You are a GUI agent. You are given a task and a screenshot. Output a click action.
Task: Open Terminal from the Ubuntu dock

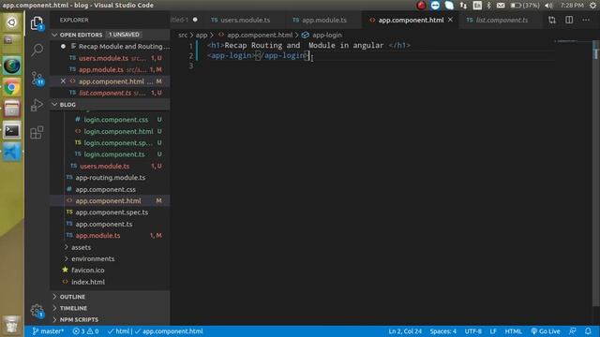[x=12, y=131]
